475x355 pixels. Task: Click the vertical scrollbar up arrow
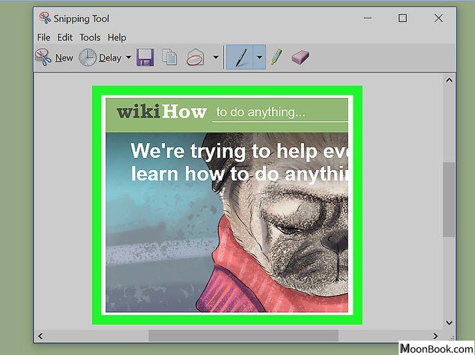[x=450, y=80]
